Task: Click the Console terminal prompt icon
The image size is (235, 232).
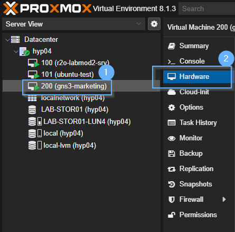Action: (172, 61)
